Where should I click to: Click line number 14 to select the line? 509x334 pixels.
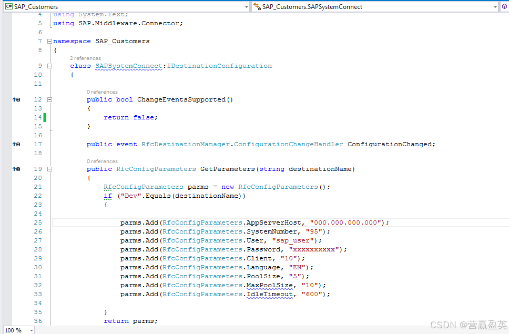[37, 117]
